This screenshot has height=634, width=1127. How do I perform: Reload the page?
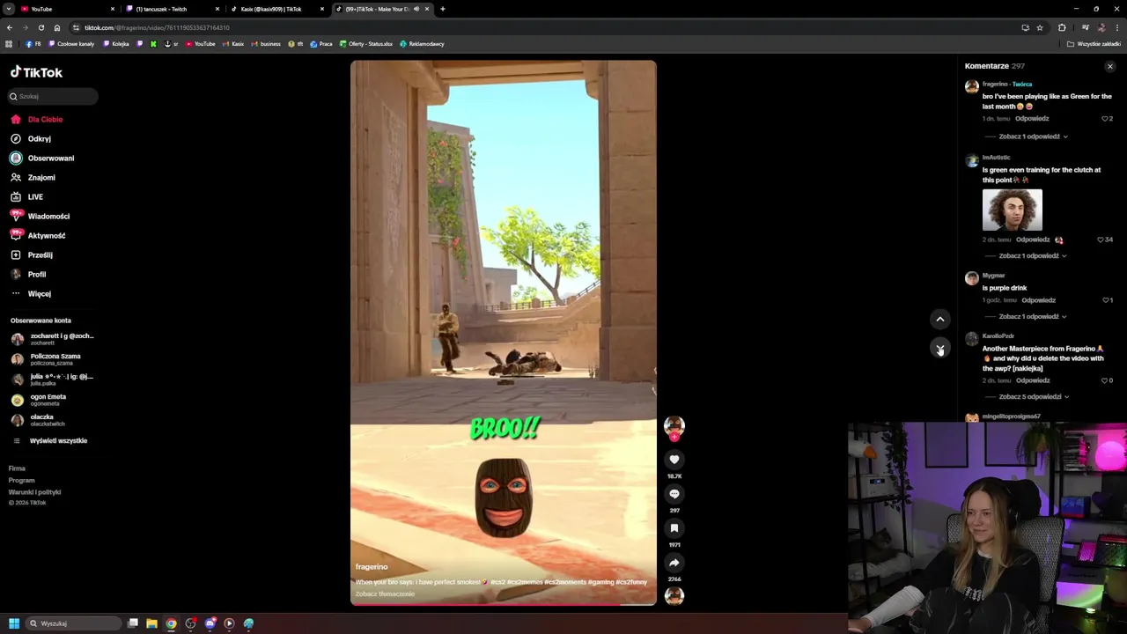(41, 27)
